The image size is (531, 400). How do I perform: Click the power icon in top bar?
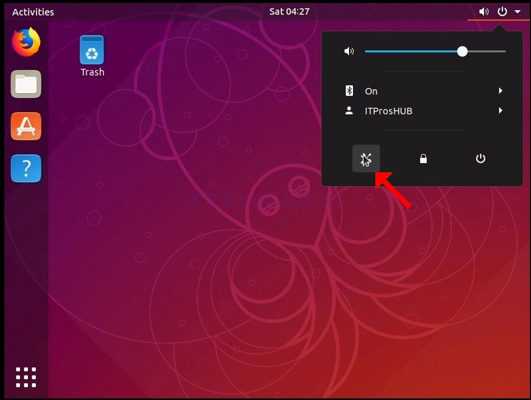tap(502, 12)
